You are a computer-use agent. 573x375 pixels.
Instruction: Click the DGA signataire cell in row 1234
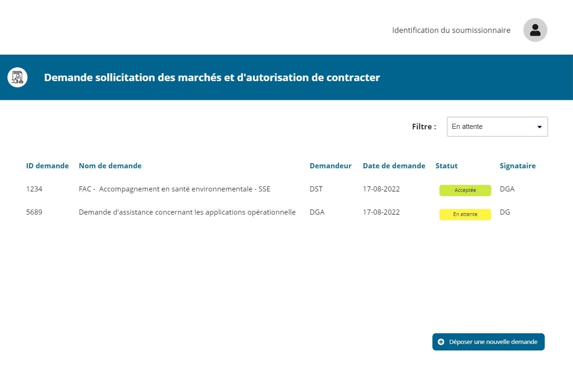tap(507, 189)
